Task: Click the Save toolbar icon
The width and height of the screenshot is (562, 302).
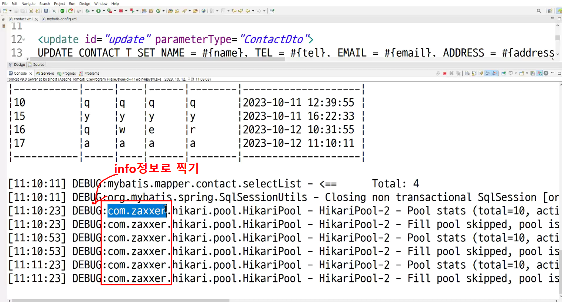Action: [16, 11]
